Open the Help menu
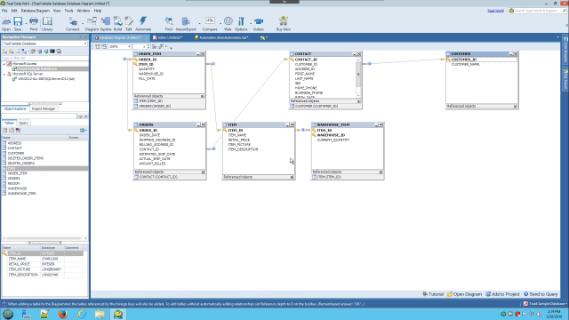This screenshot has width=569, height=320. 98,11
